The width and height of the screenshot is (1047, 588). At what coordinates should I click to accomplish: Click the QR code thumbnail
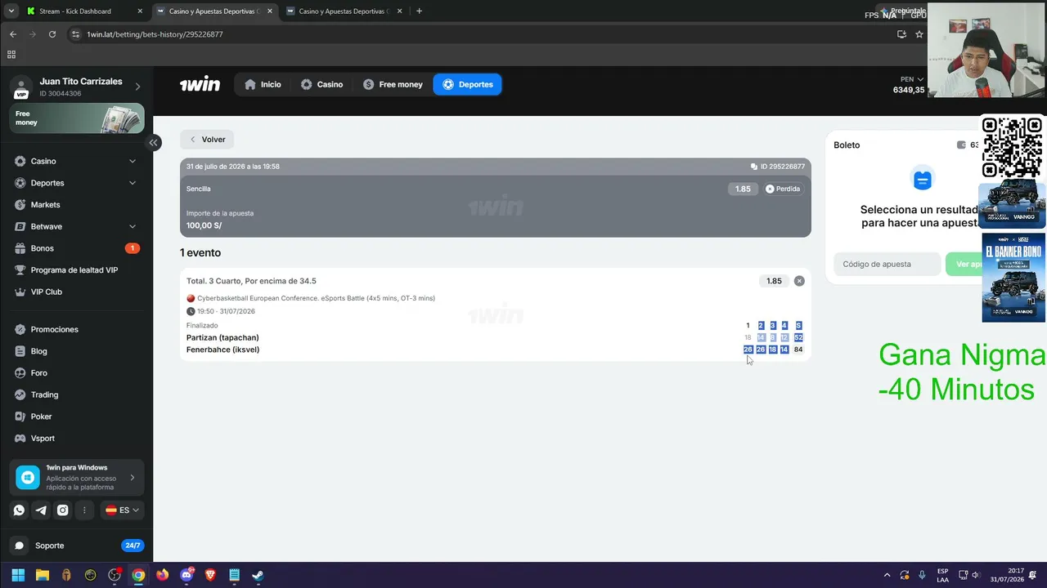coord(1013,148)
